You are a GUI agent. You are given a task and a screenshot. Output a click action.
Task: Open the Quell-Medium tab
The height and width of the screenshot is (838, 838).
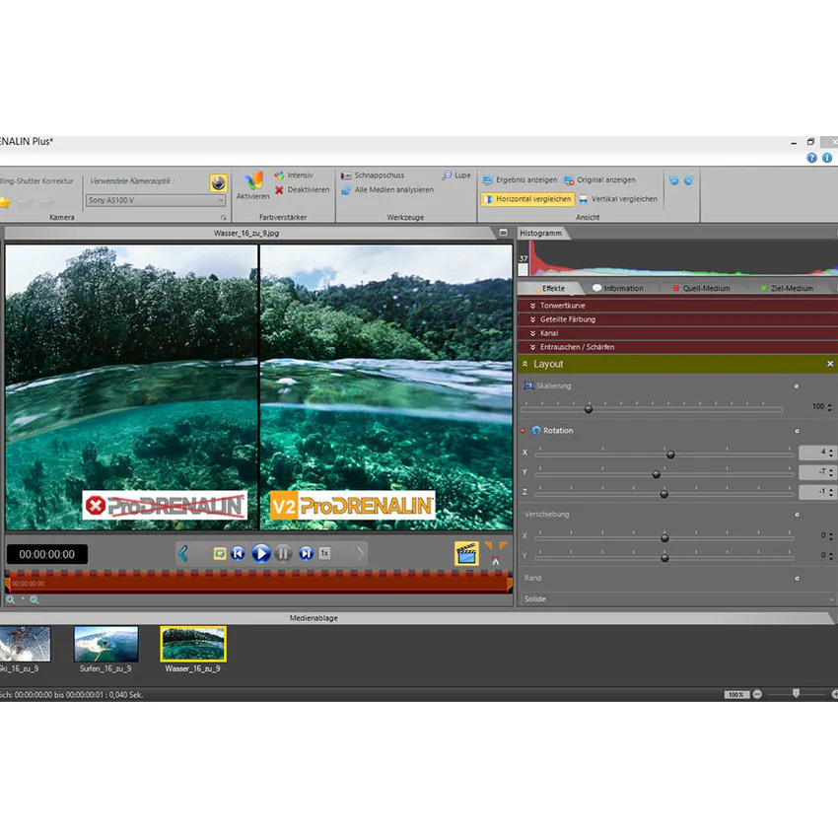[702, 288]
